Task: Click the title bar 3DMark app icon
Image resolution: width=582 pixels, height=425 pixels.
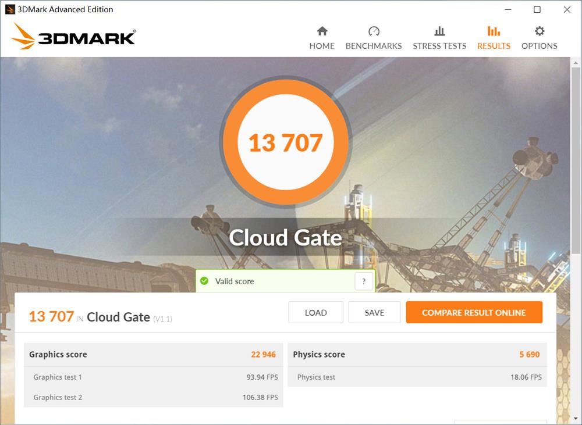Action: click(x=10, y=9)
